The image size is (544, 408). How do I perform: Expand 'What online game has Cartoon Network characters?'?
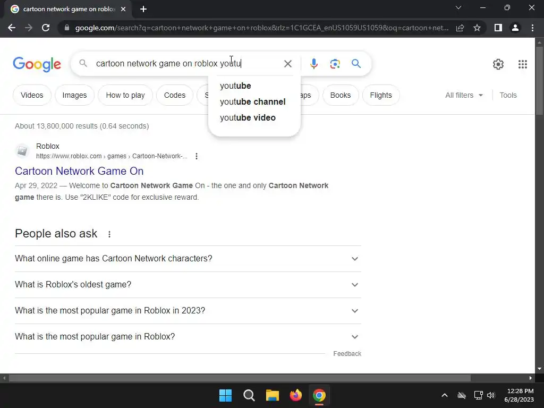tap(188, 259)
